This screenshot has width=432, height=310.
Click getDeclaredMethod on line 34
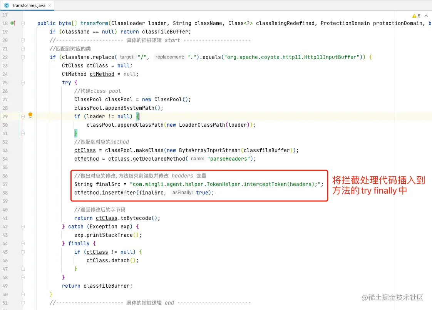tap(159, 159)
